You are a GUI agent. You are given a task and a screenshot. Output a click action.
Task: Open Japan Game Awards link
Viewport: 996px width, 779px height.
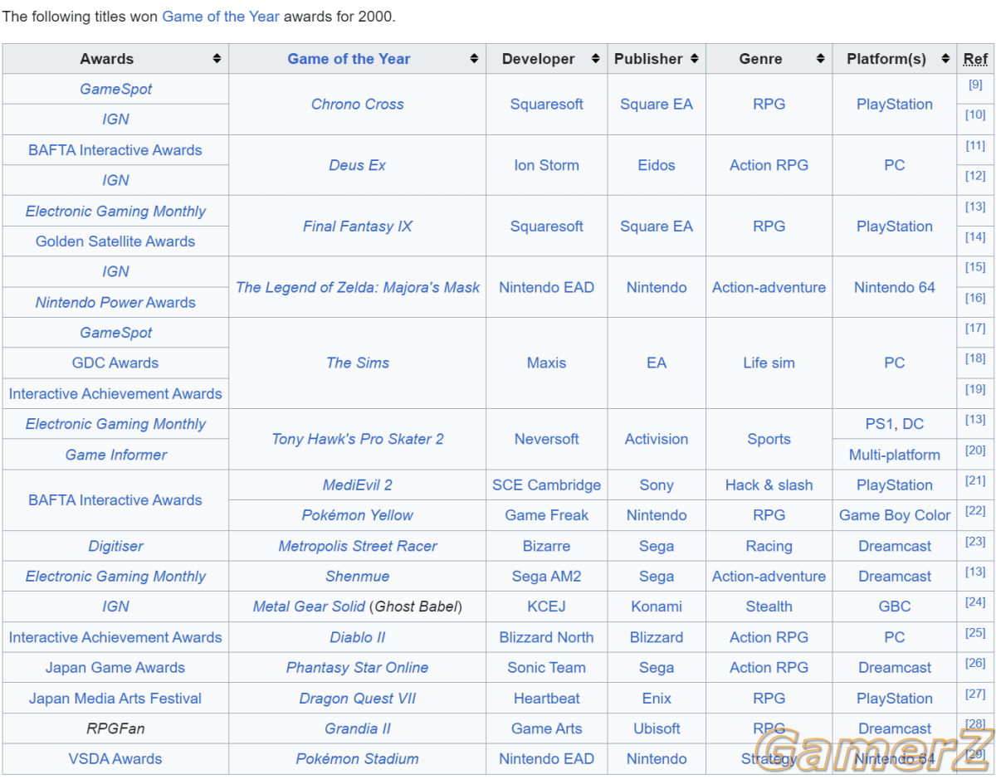tap(115, 668)
